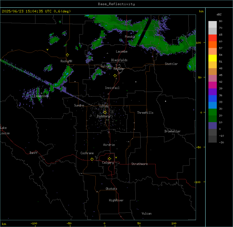Pick the dark green 10–20 dBZ swatch
This screenshot has width=233, height=227.
tap(212, 119)
